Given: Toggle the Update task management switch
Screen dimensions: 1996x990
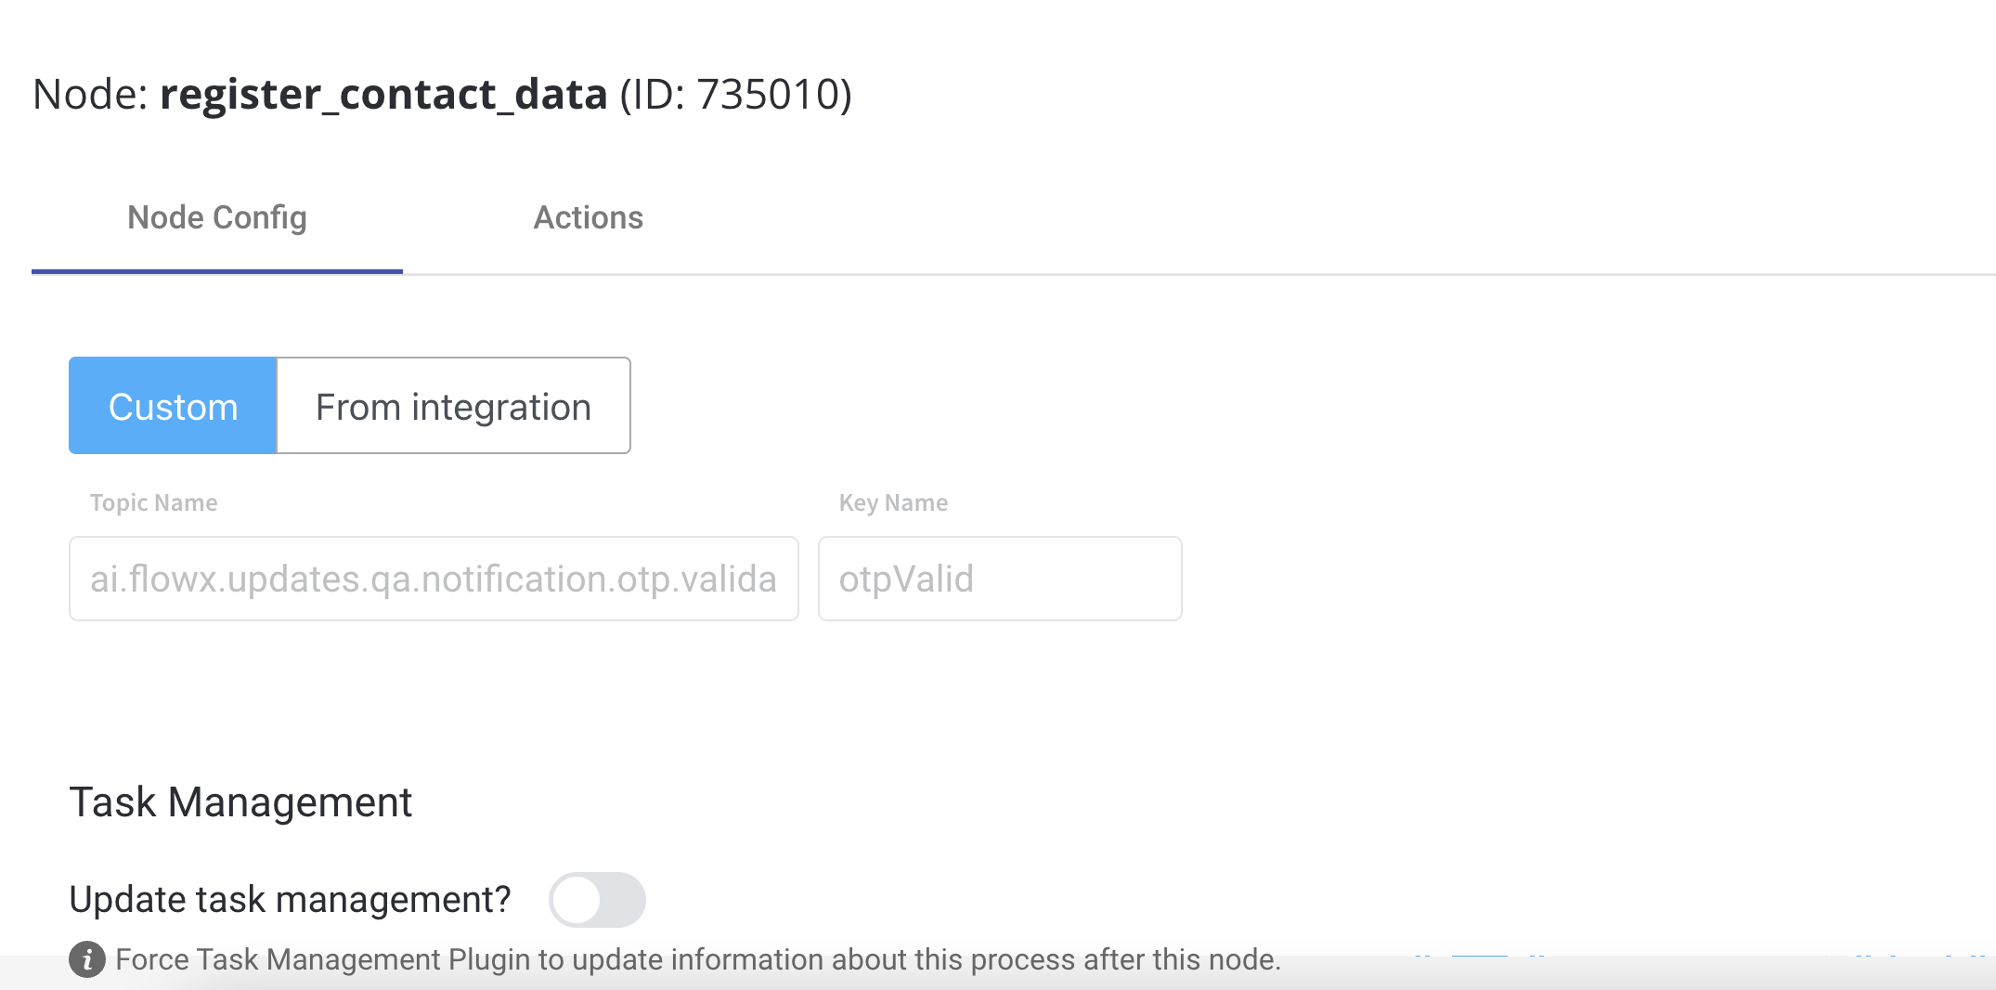Looking at the screenshot, I should tap(597, 900).
